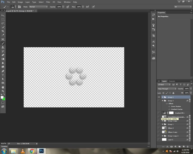Show the Ellipse 3 copy layer
193x154 pixels.
click(159, 132)
